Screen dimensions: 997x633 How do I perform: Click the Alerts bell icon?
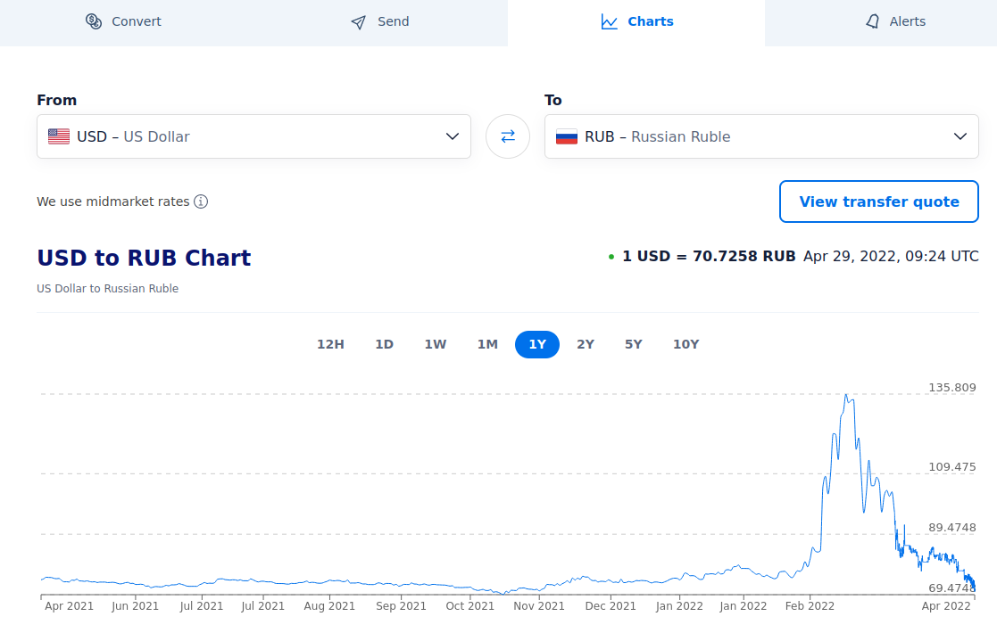click(x=872, y=21)
